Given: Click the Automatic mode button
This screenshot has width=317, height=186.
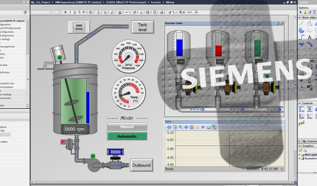Looking at the screenshot, I should 127,136.
